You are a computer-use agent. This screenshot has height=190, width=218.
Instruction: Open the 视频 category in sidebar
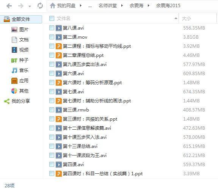(x=20, y=50)
